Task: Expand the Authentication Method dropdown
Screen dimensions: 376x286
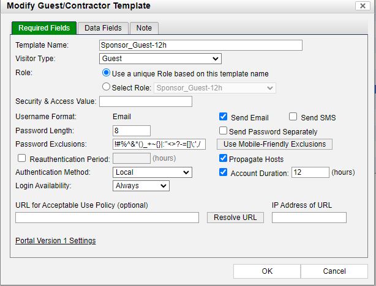Action: tap(152, 172)
